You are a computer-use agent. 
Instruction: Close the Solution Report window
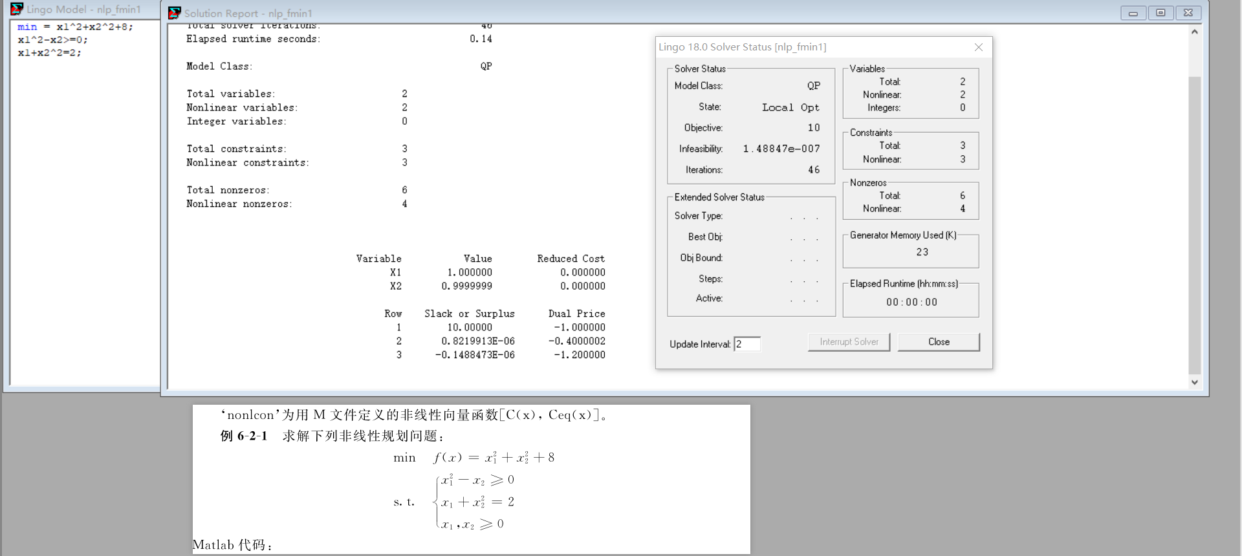coord(1189,13)
